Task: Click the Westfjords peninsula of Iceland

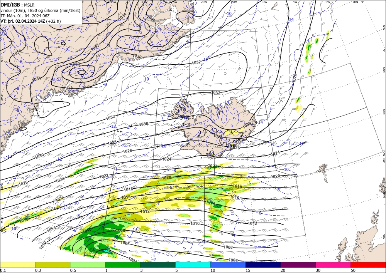Action: click(x=180, y=108)
